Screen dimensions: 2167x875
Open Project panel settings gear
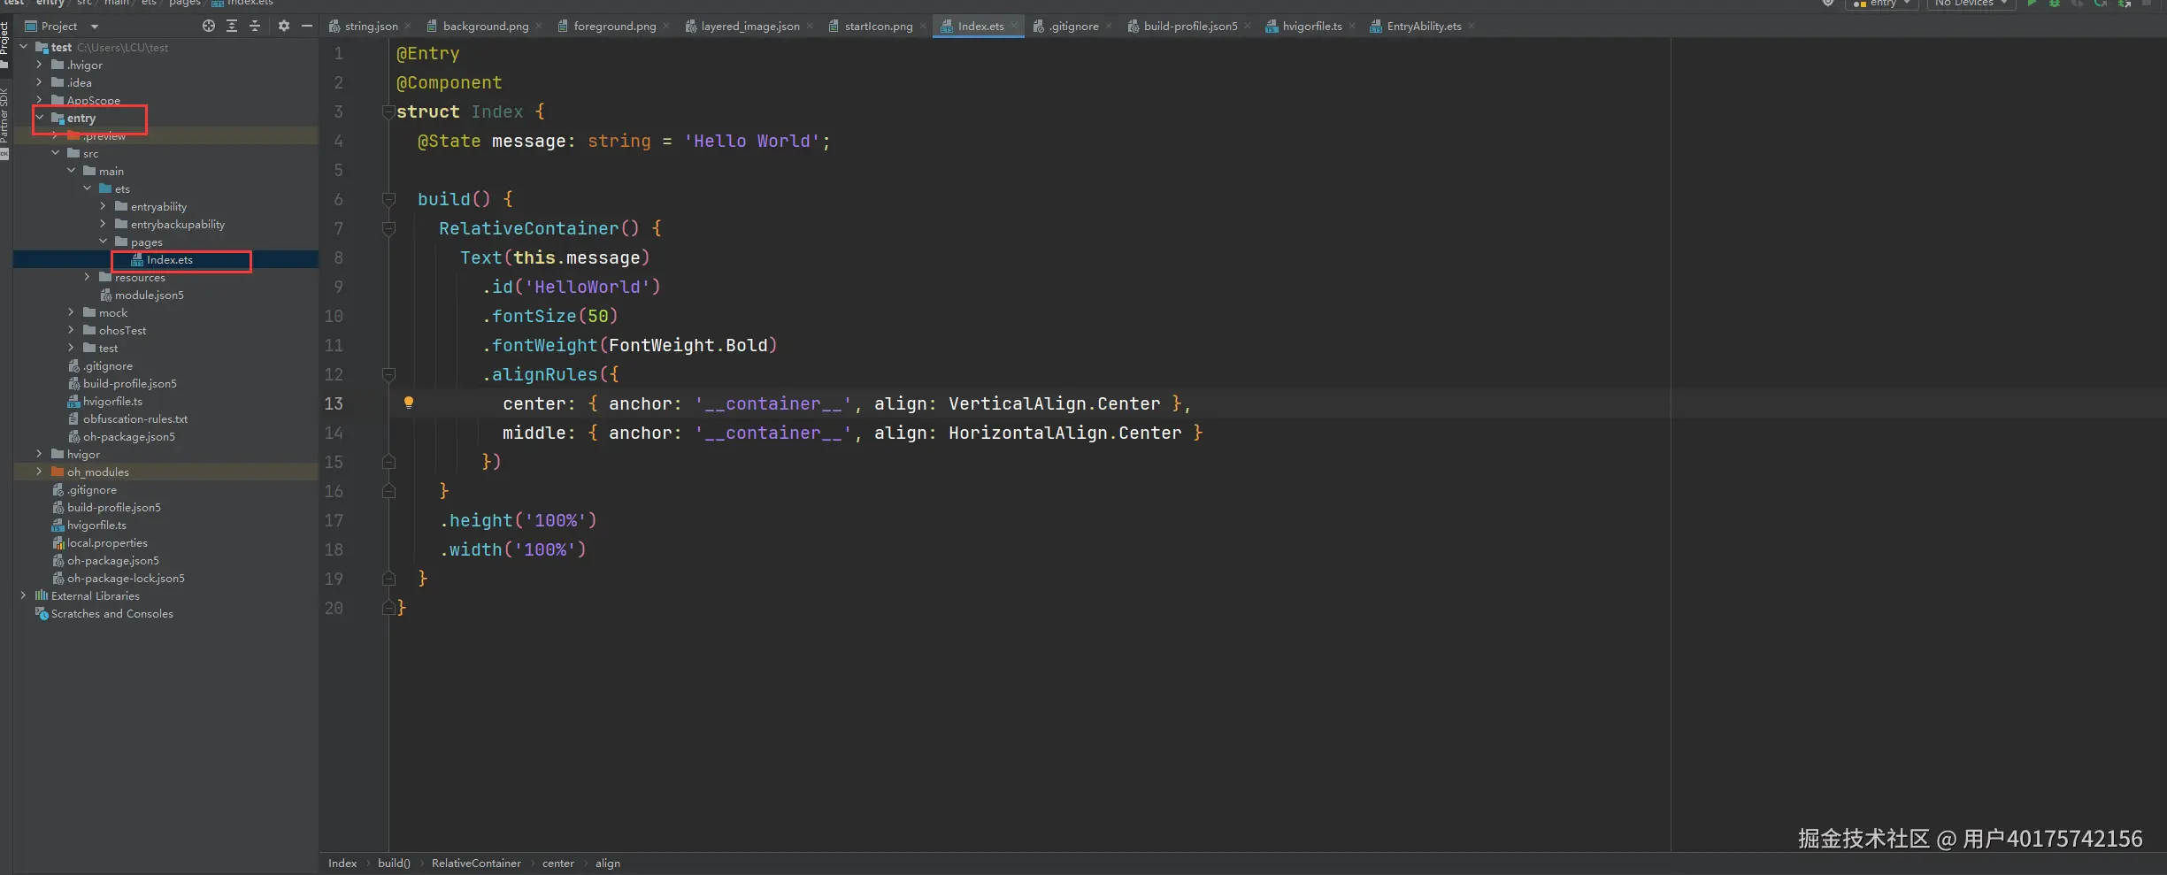point(284,26)
